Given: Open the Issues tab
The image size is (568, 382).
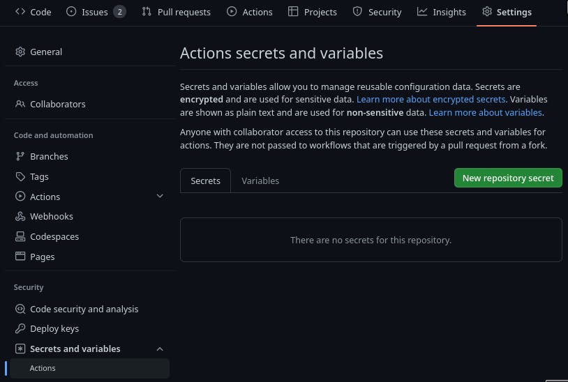Looking at the screenshot, I should pyautogui.click(x=96, y=12).
